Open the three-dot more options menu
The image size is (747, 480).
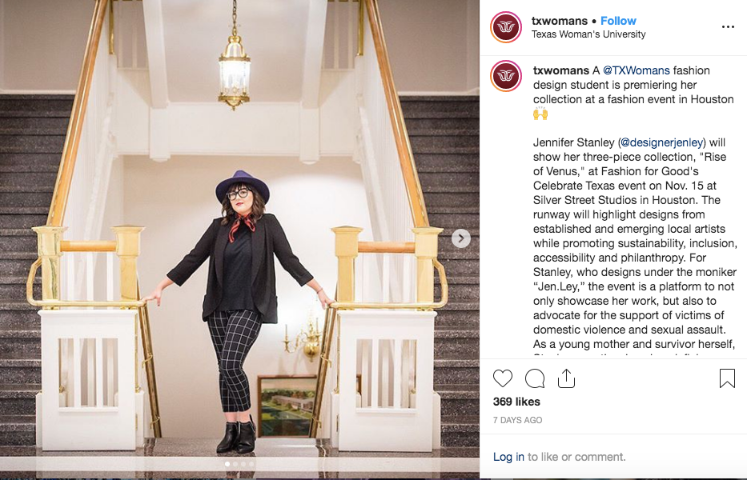[728, 27]
